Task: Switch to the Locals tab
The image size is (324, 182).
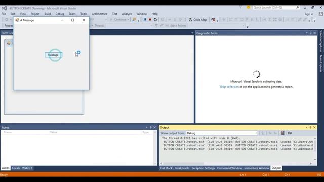Action: tap(16, 168)
